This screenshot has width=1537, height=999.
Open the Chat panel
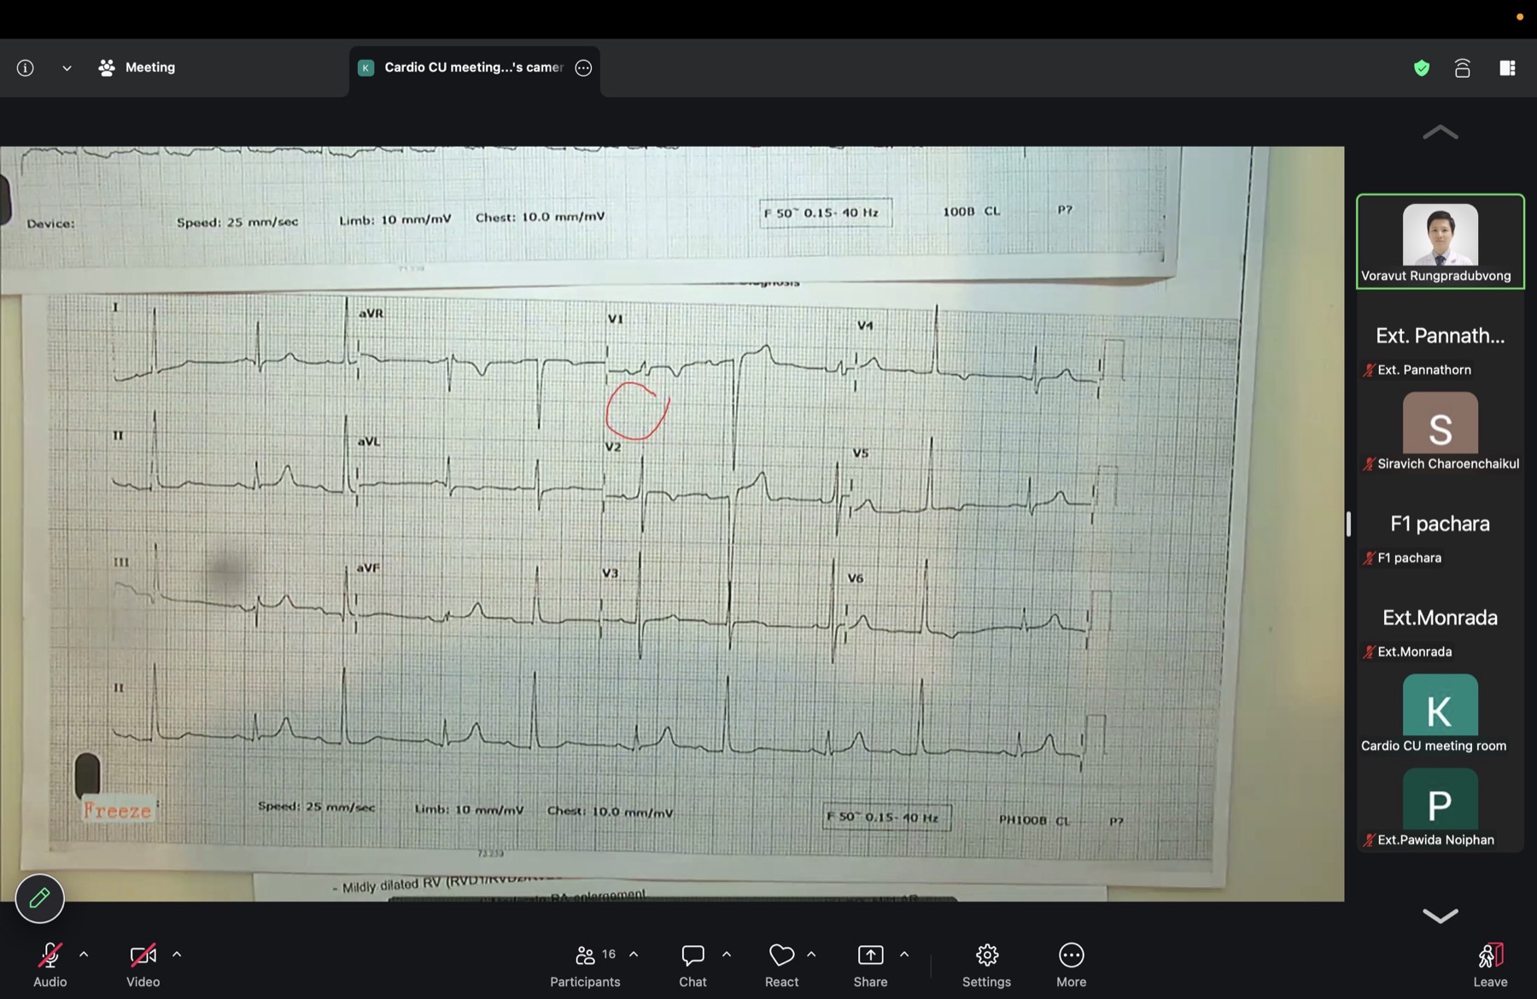[x=693, y=966]
